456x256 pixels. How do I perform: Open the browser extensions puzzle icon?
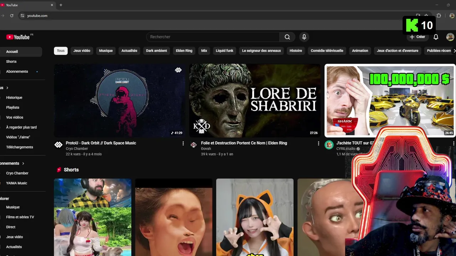point(439,16)
